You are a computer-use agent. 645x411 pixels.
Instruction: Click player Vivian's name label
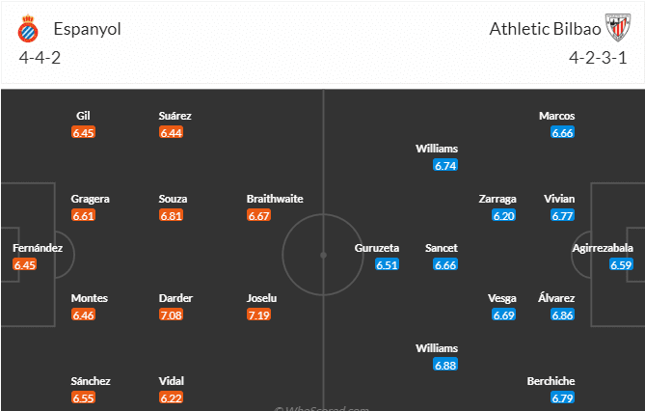(559, 199)
